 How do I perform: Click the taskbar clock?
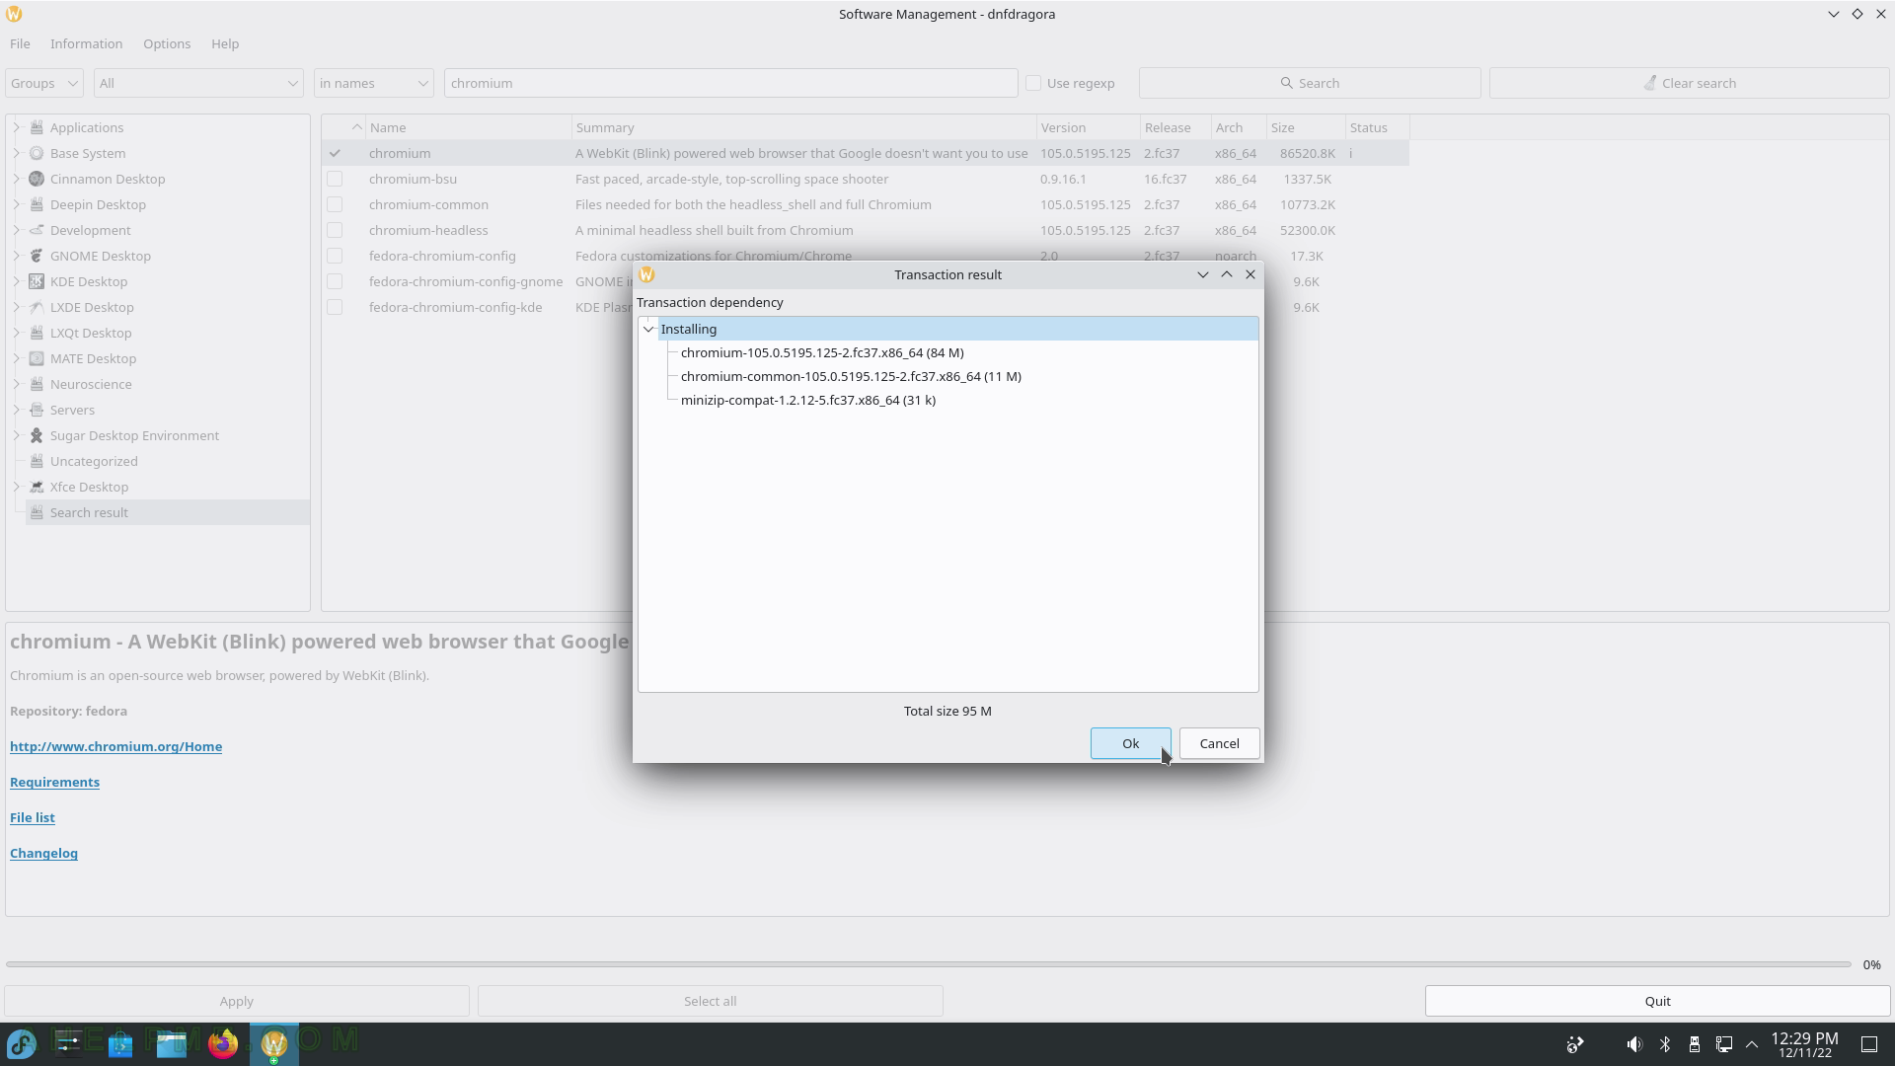click(x=1804, y=1044)
